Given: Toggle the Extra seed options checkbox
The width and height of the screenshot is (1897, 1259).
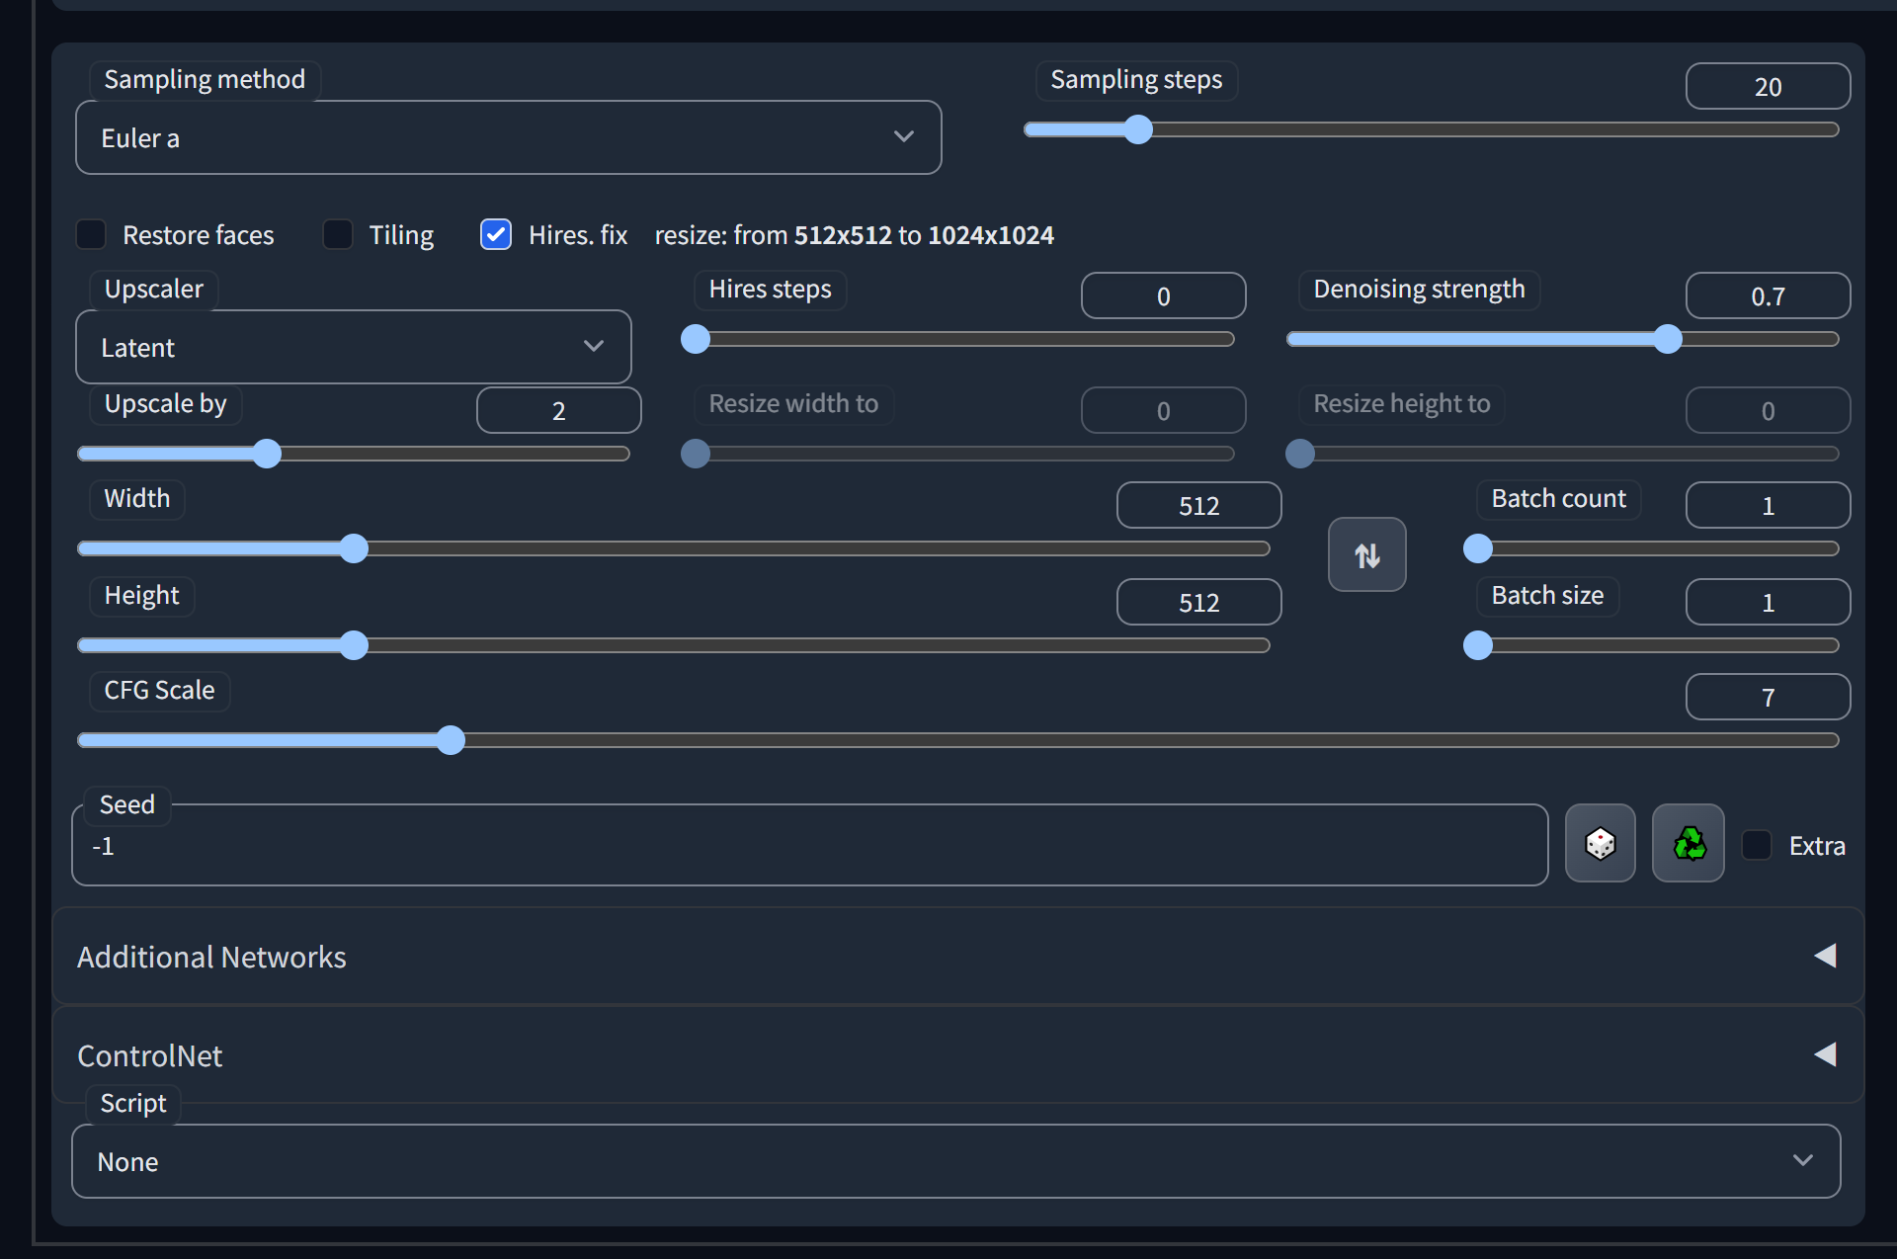Looking at the screenshot, I should point(1757,845).
